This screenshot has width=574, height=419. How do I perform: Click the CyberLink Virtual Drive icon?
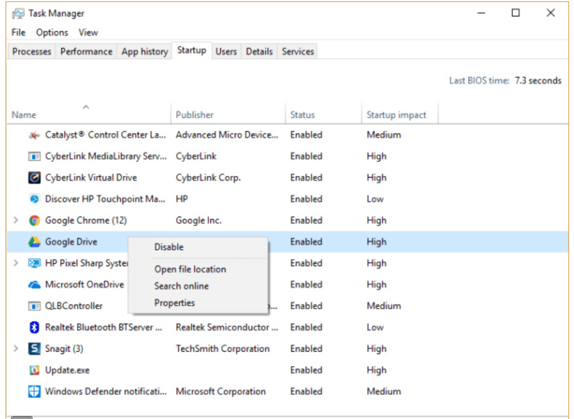point(34,178)
